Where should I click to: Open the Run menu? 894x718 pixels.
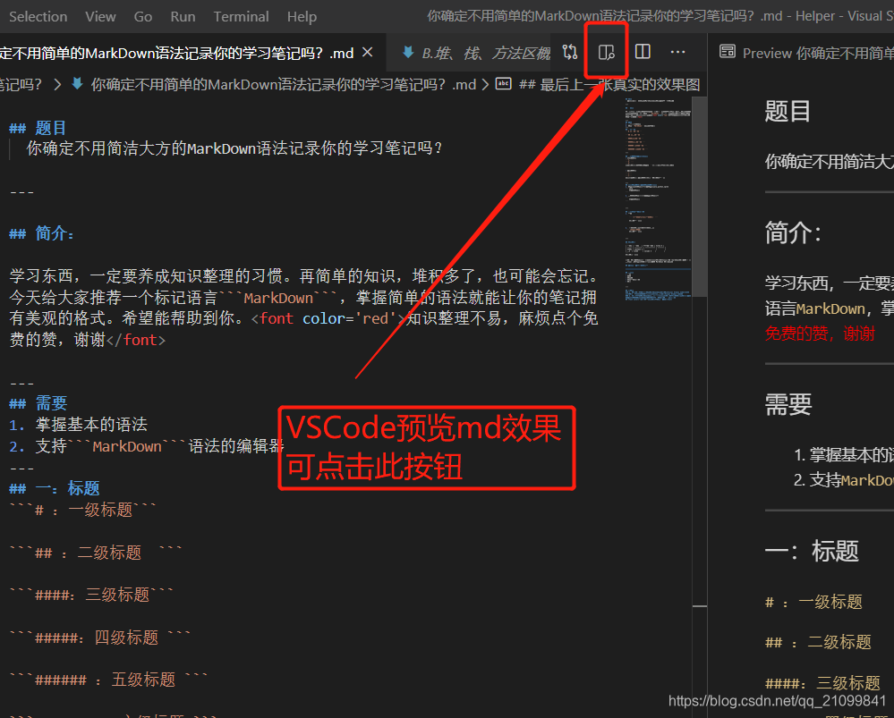tap(183, 16)
